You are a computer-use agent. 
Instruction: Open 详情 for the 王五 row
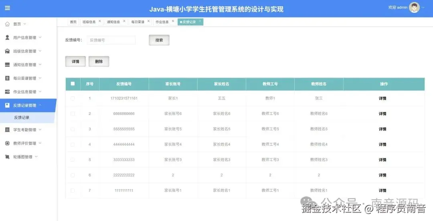tap(382, 98)
